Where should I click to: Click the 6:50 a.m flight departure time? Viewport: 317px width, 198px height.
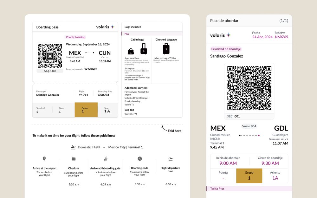[x=171, y=184]
